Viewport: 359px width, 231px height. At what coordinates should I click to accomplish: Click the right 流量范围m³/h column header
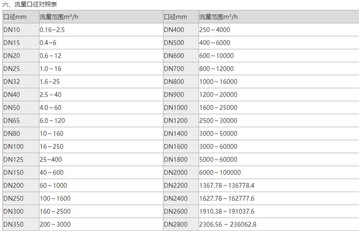[x=218, y=17]
